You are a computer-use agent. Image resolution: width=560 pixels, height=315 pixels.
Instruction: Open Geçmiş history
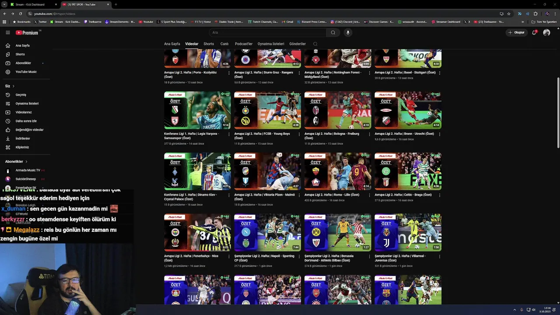[21, 95]
